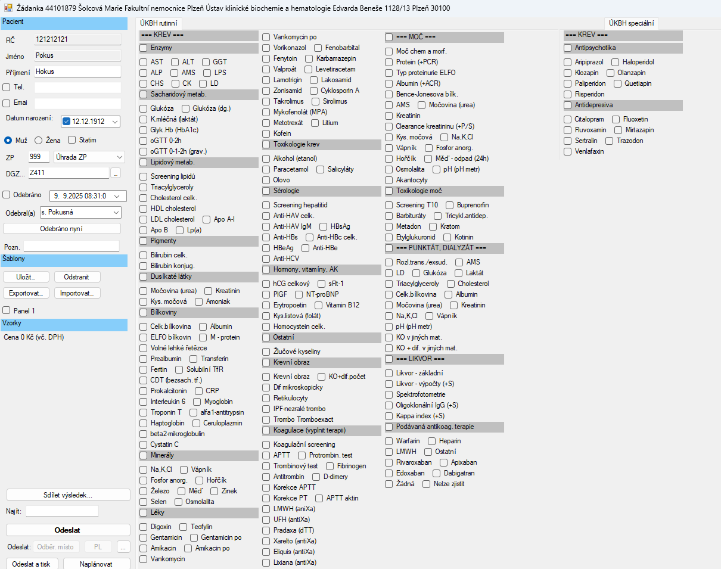
Task: Tick the Odebráno checkbox
Action: pos(7,195)
